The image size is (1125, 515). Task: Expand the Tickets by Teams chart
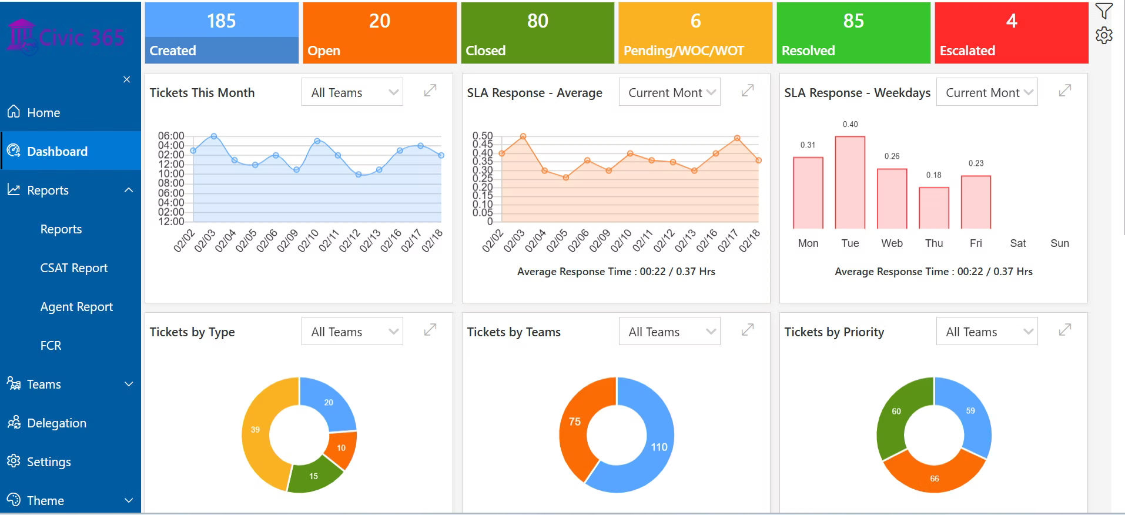pos(748,330)
